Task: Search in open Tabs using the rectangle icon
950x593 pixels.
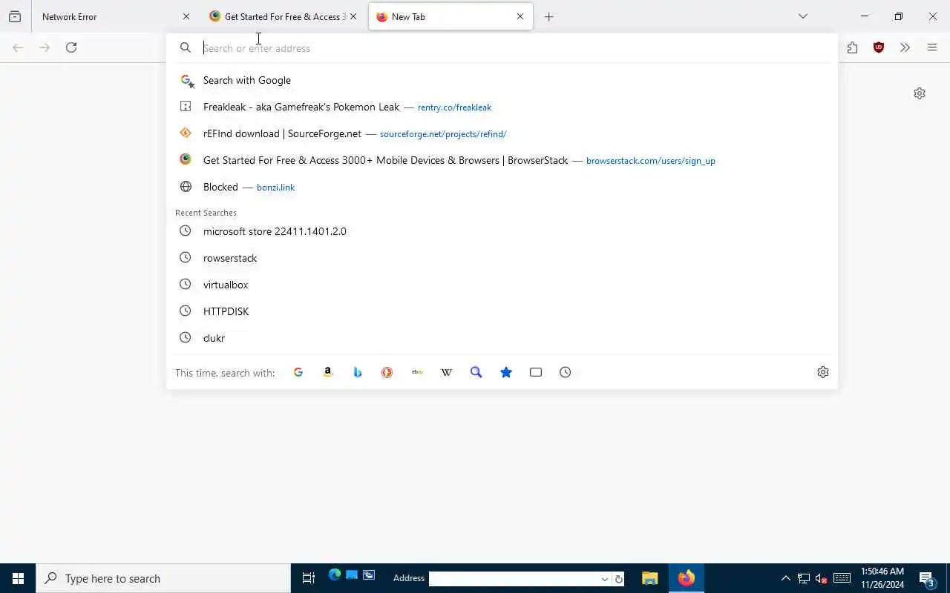Action: coord(536,372)
